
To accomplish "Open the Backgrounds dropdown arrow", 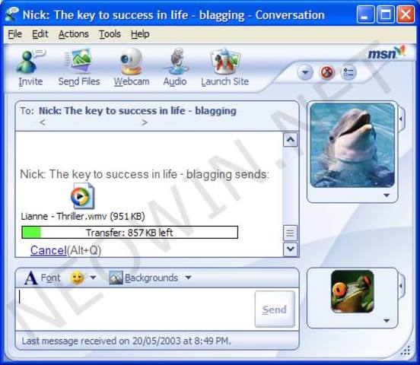I will (x=188, y=278).
